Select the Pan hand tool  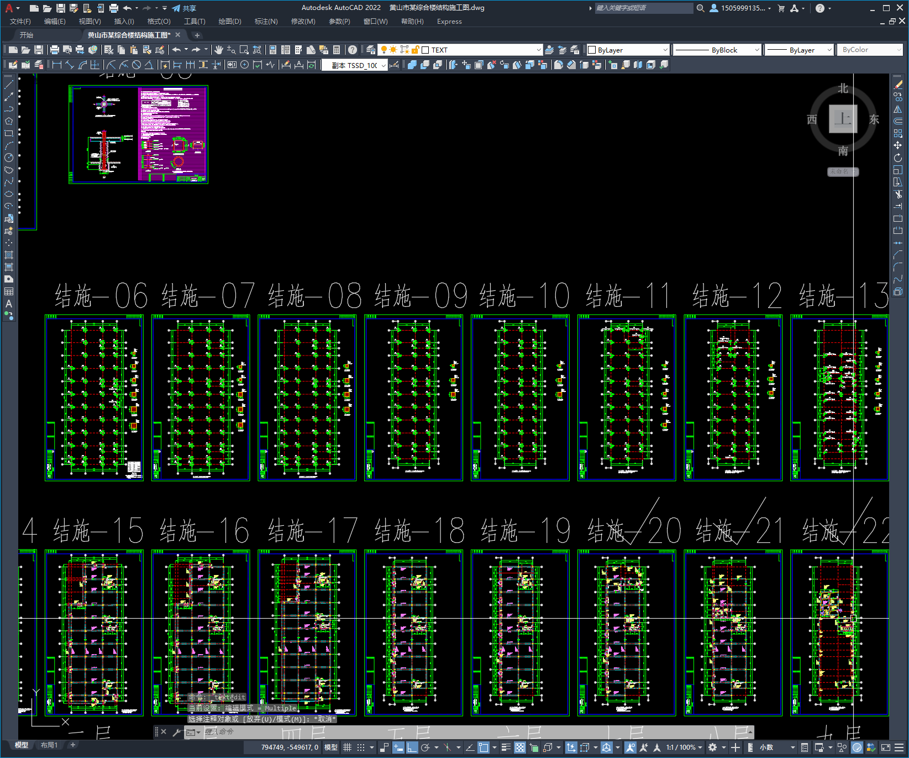[x=219, y=50]
